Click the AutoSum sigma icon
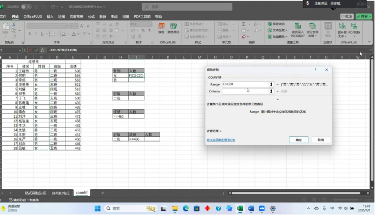This screenshot has height=215, width=375. point(244,24)
